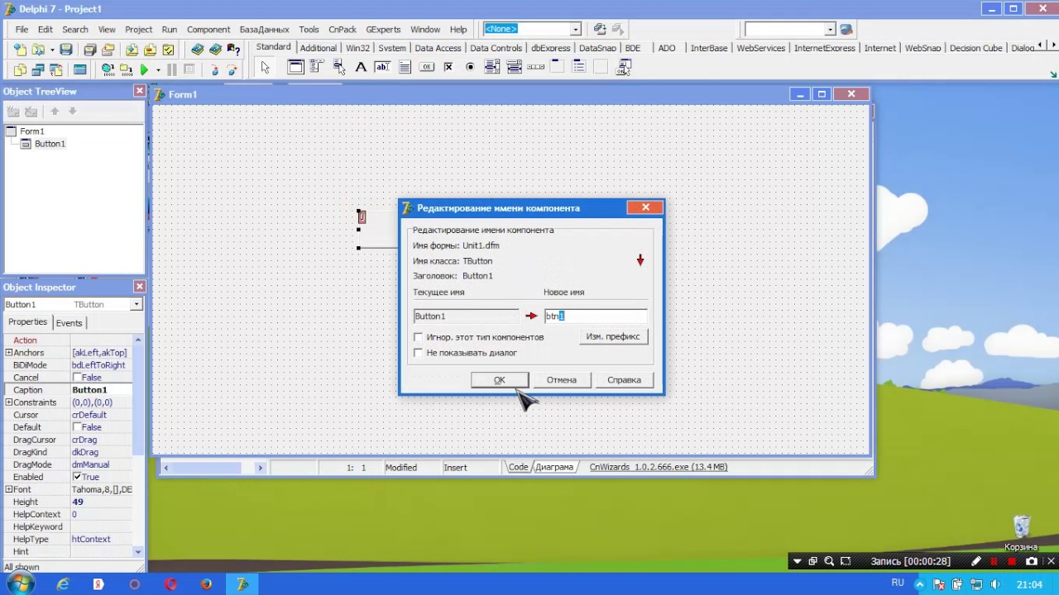
Task: Toggle the Default property checkbox
Action: tap(77, 427)
